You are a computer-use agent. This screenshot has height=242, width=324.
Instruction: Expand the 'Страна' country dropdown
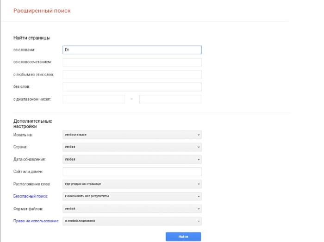tap(132, 147)
